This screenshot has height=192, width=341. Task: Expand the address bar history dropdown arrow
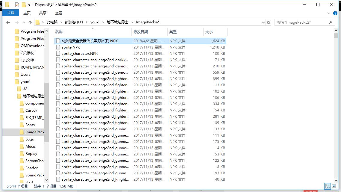tap(263, 22)
